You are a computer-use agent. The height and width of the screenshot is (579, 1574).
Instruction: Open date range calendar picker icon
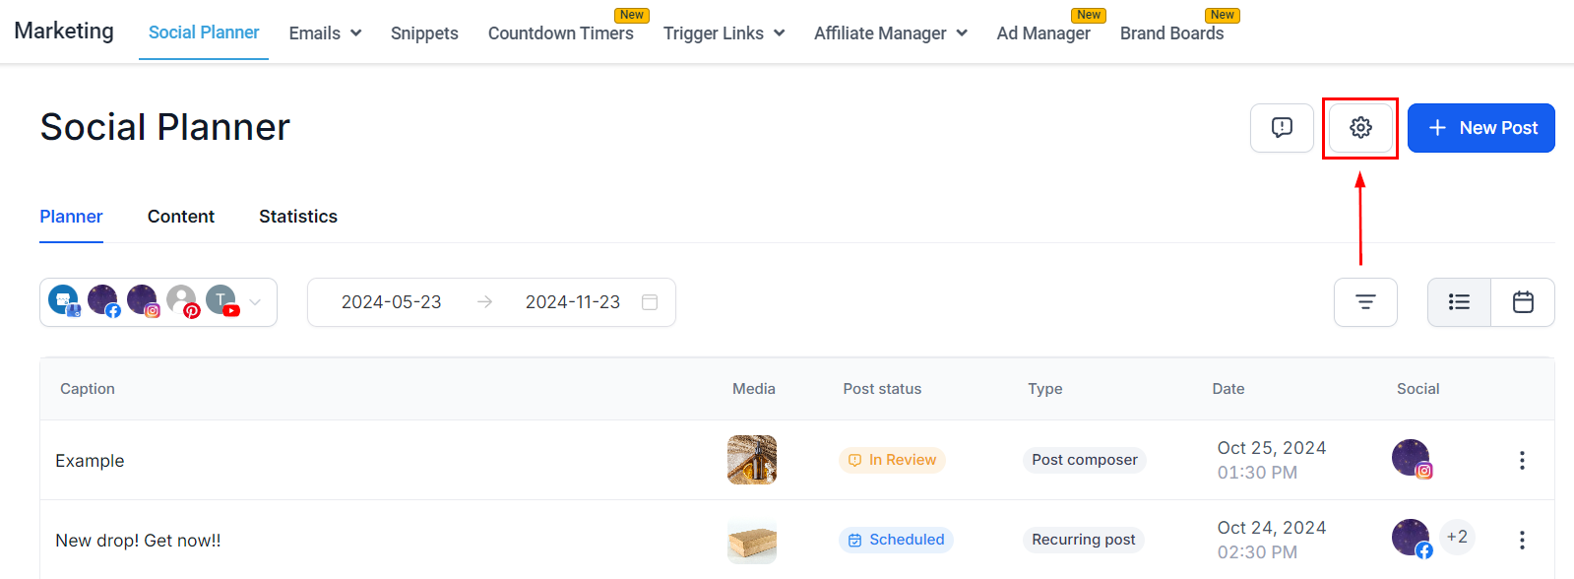point(650,302)
